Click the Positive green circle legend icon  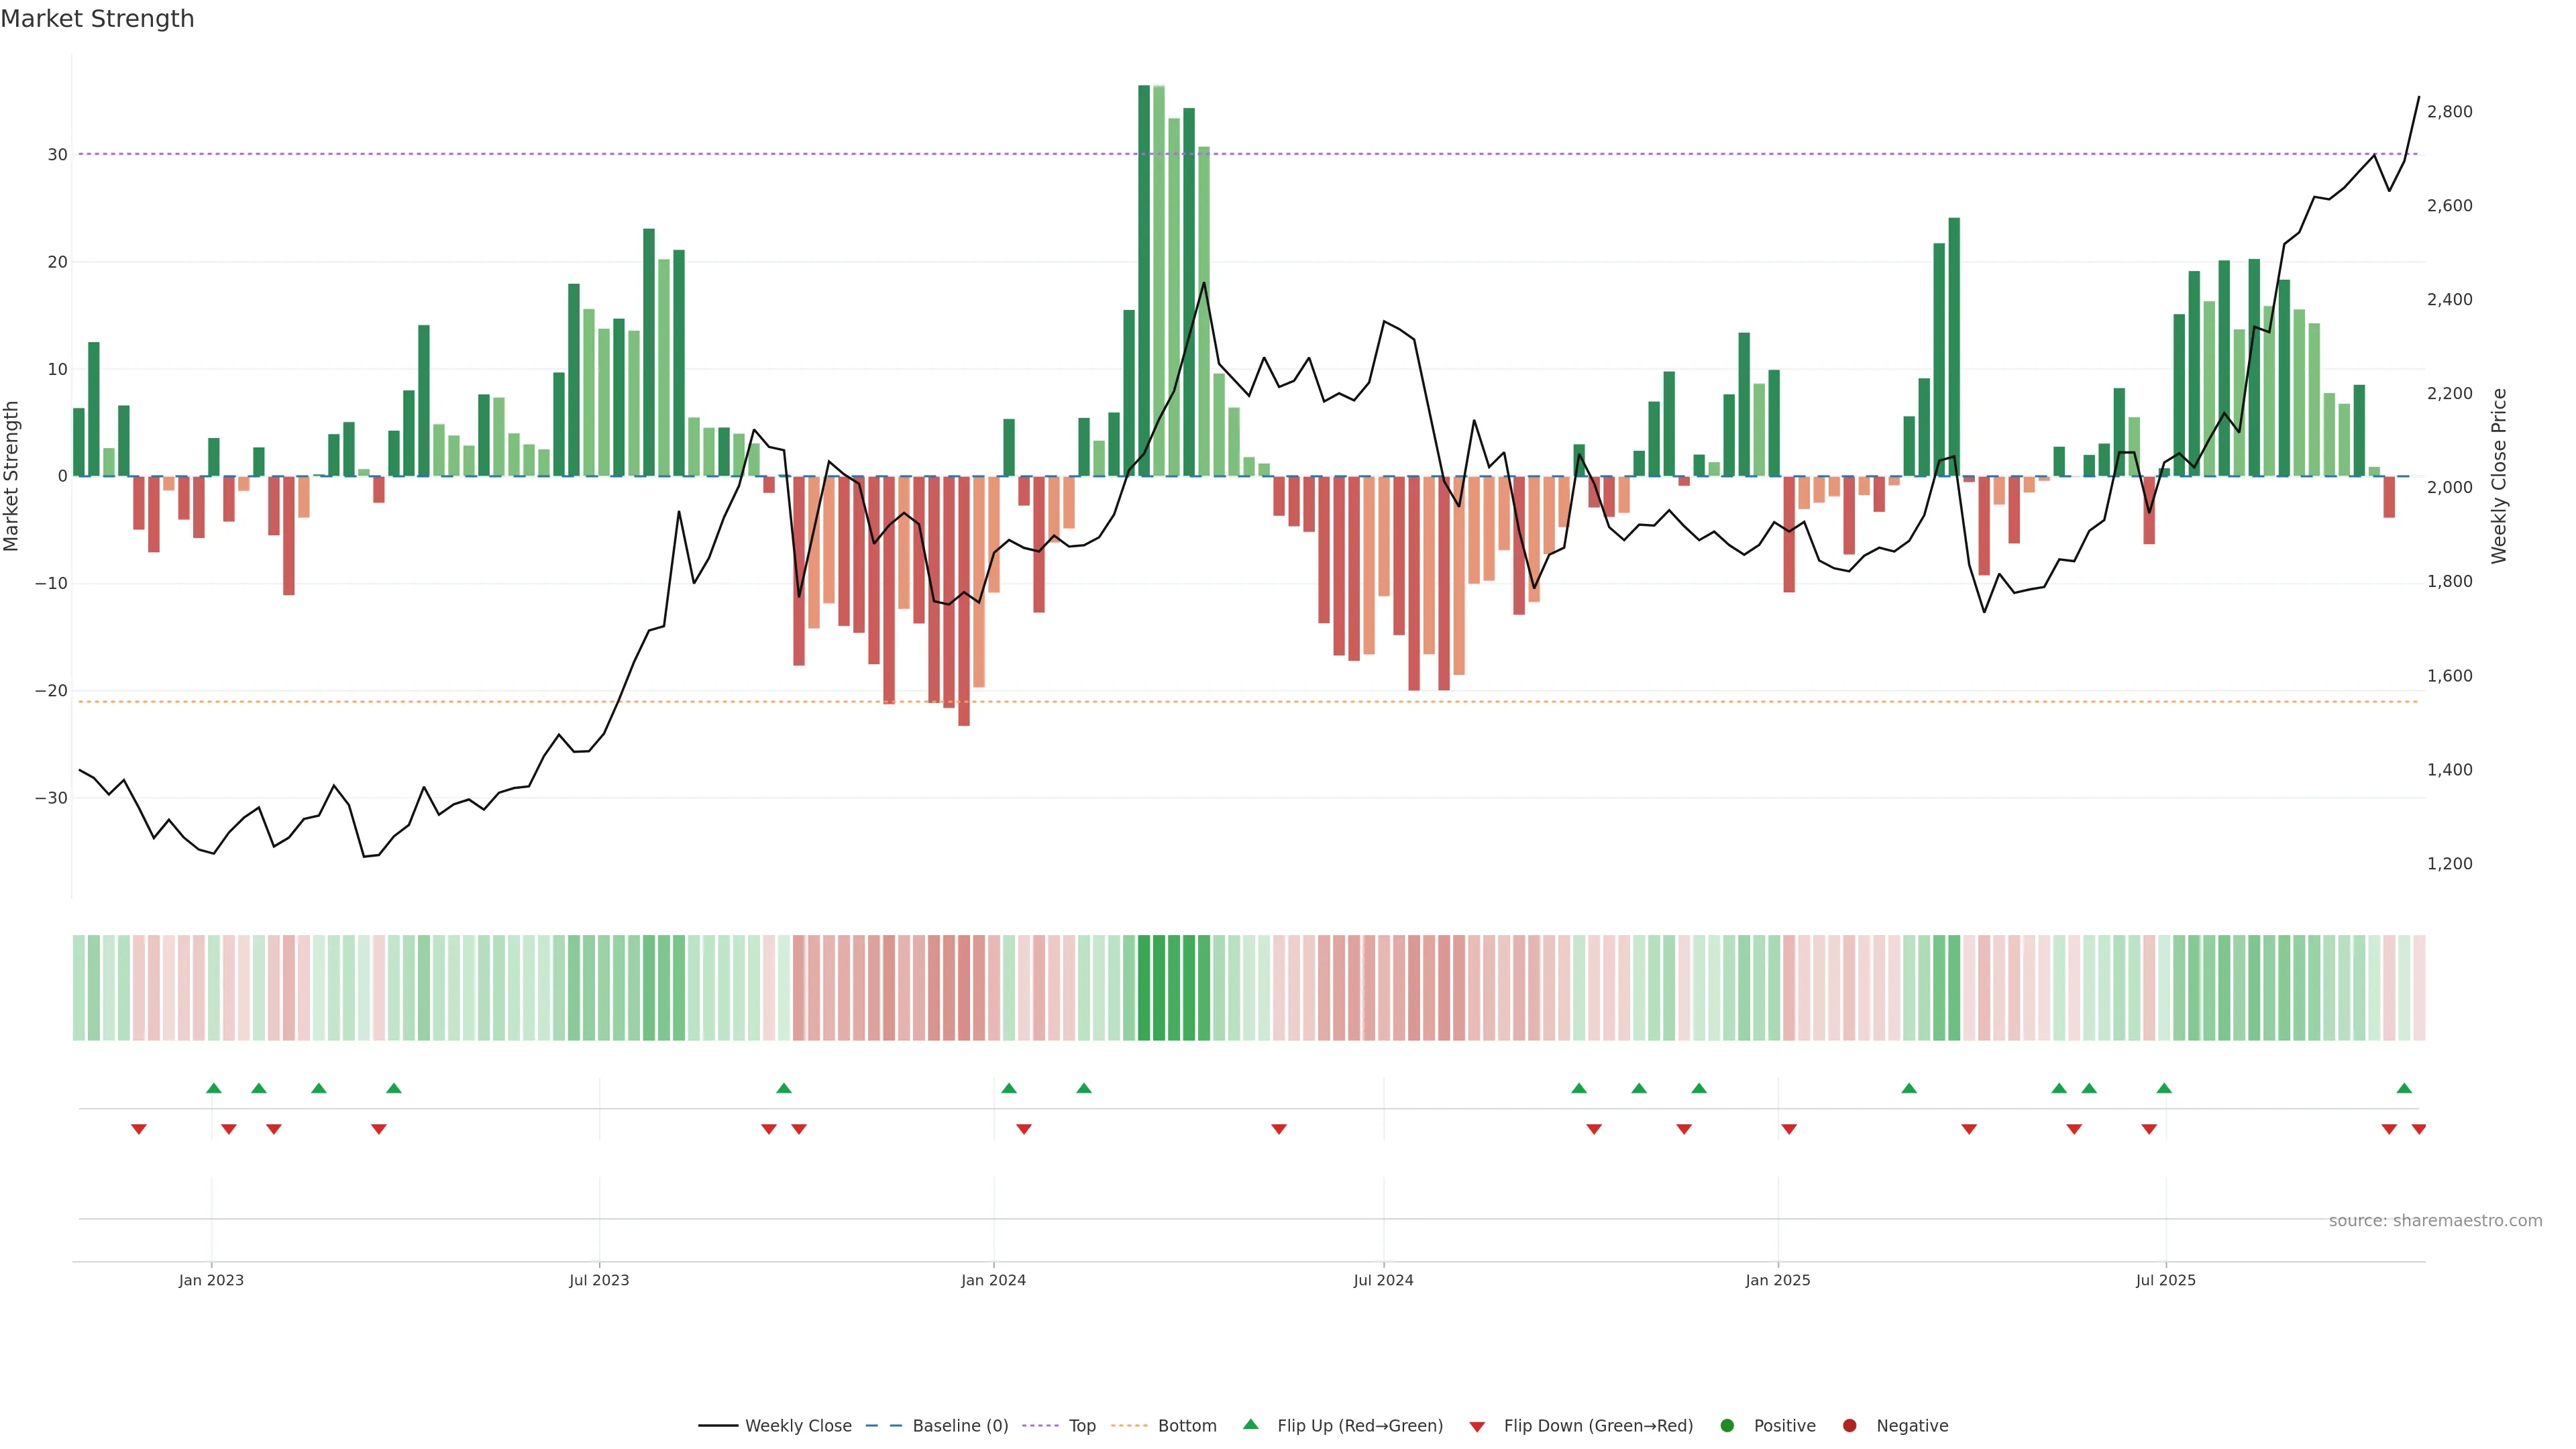click(1727, 1426)
